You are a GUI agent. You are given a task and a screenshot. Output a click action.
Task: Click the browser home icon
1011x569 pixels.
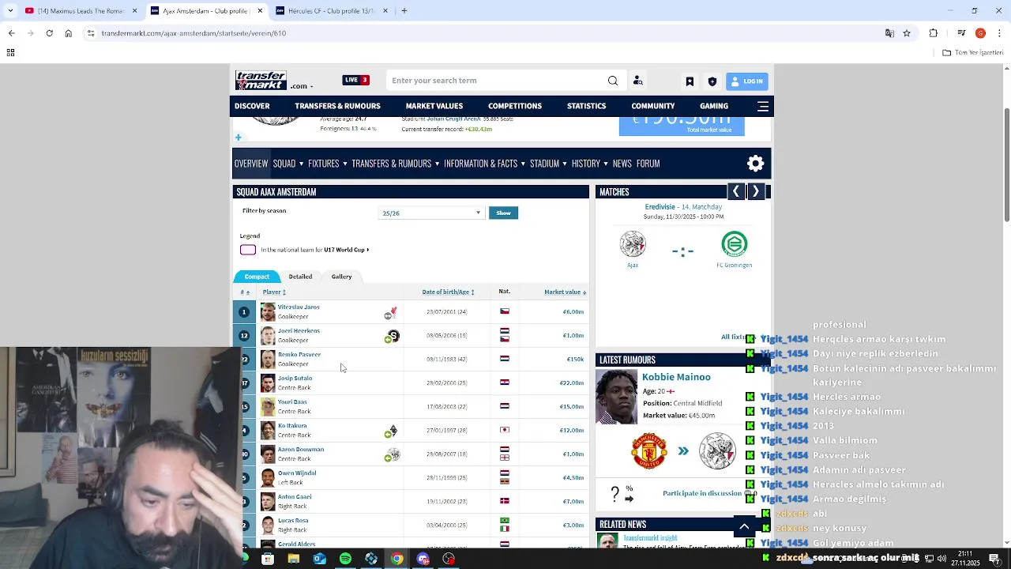[x=69, y=33]
